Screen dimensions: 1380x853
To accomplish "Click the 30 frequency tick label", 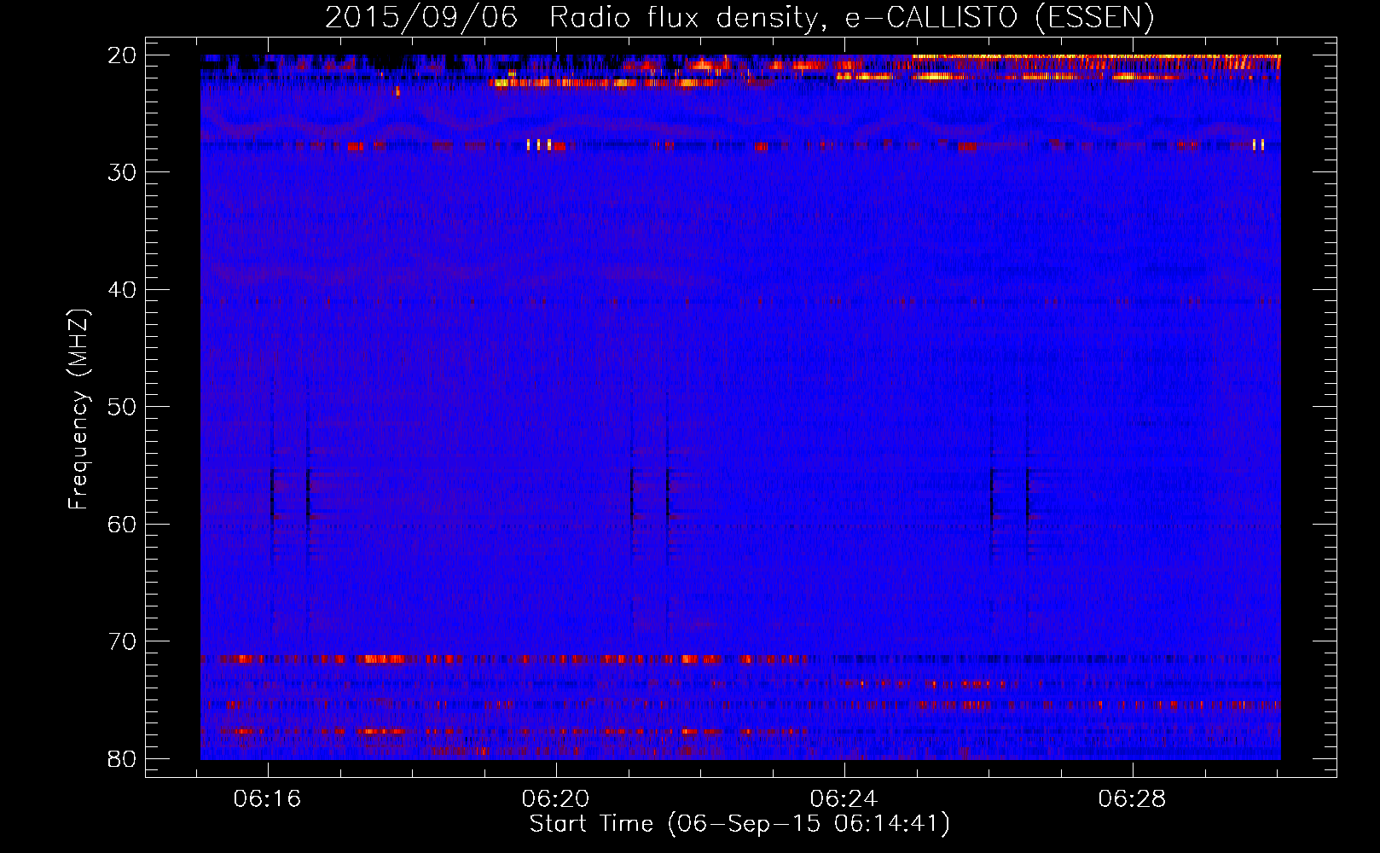I will click(123, 172).
